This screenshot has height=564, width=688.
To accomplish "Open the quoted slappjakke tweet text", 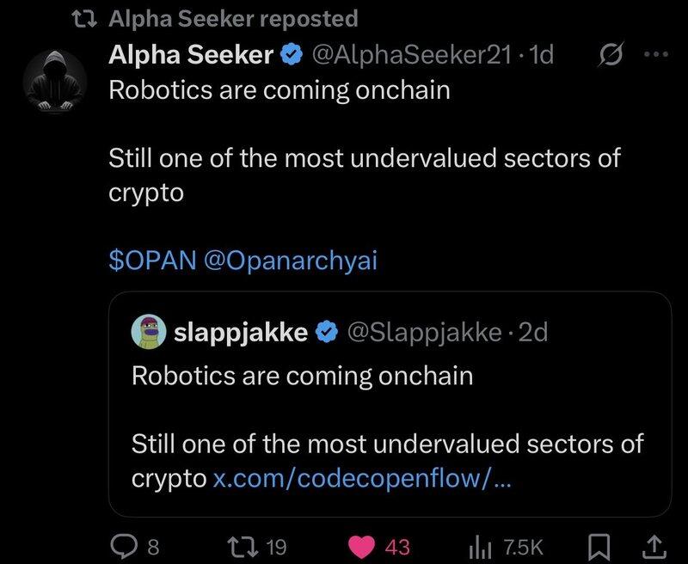I will (x=387, y=444).
